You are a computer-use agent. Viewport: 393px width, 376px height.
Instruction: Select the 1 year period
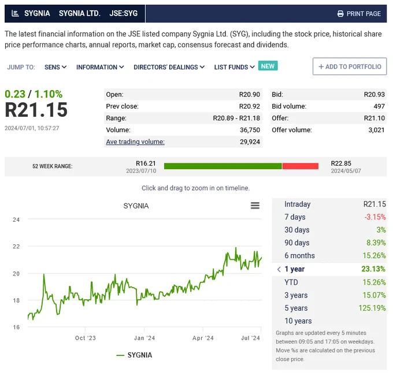point(329,269)
